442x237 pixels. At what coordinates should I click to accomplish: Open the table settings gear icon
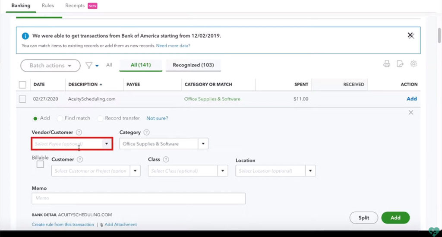pos(414,64)
